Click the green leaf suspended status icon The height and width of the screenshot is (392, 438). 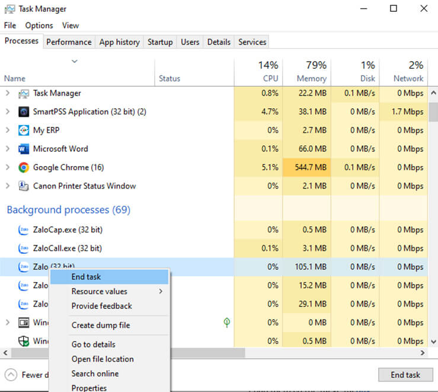tap(227, 323)
